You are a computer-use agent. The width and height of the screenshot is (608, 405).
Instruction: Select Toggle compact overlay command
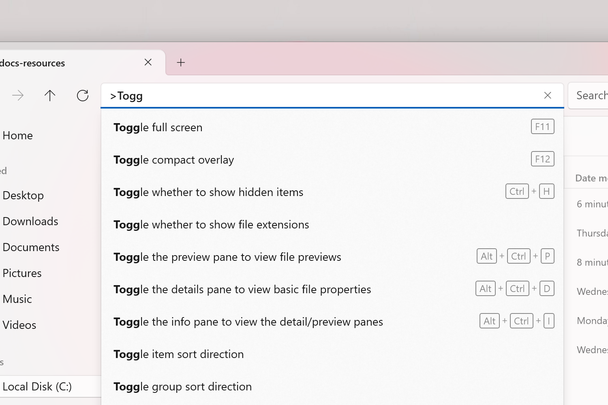click(174, 160)
